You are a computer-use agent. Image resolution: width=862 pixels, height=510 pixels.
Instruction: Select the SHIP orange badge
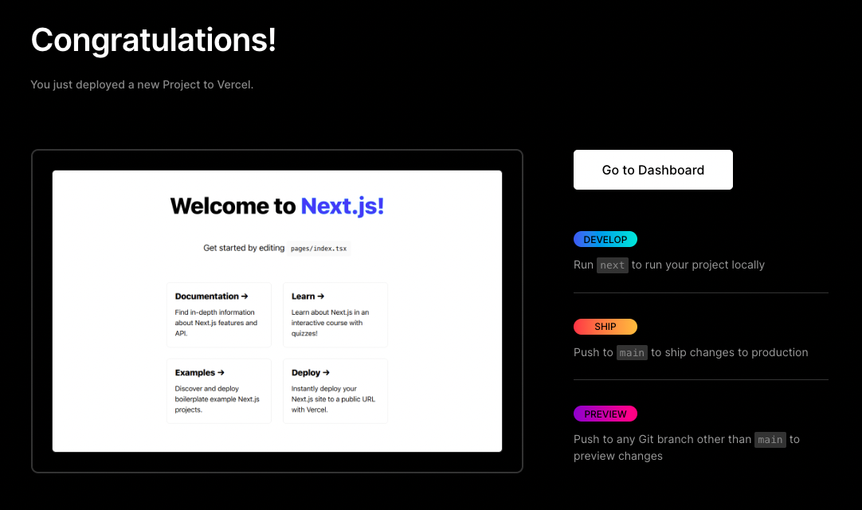[605, 327]
